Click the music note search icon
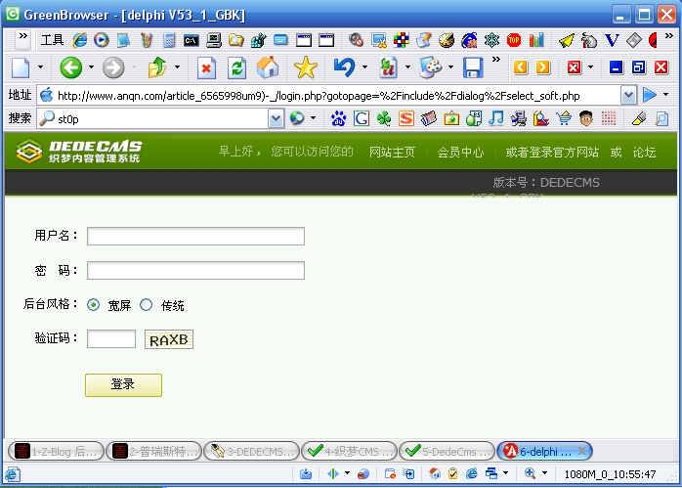Screen dimensions: 682x488 (x=495, y=118)
